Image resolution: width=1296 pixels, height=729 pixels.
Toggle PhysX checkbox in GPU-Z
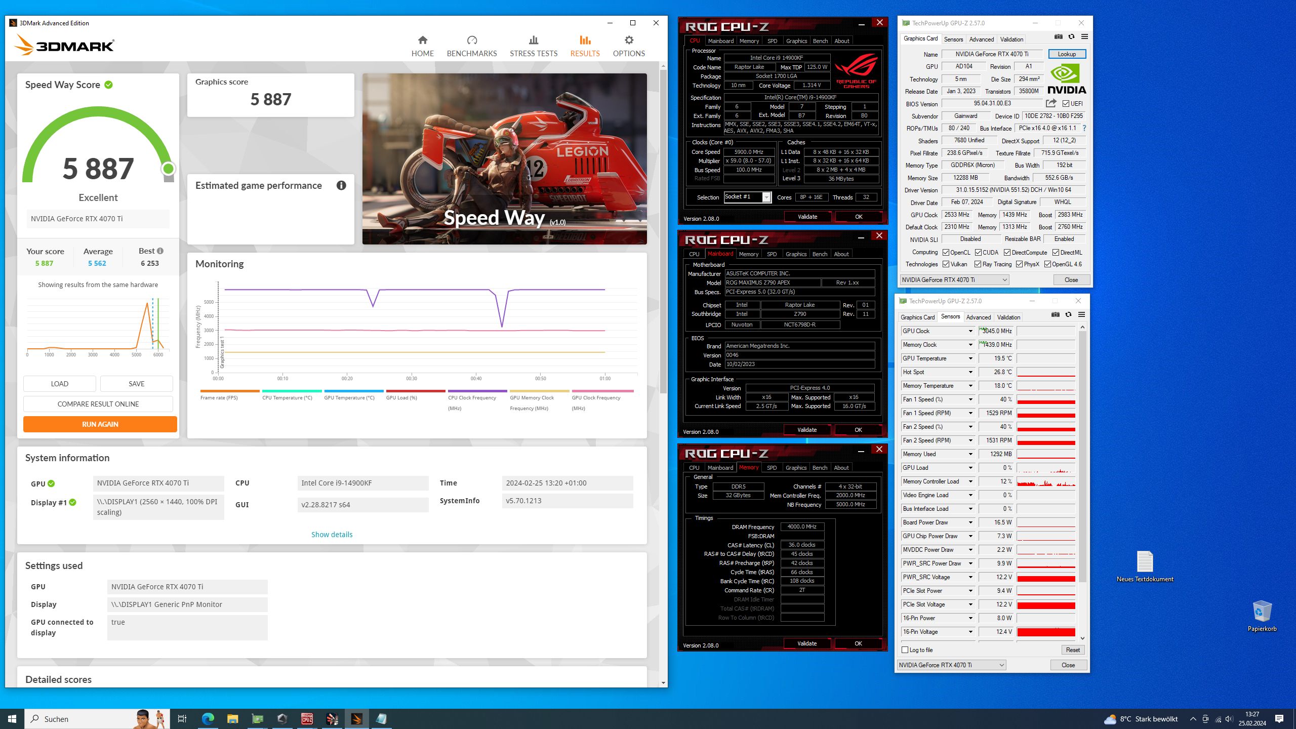point(1019,264)
